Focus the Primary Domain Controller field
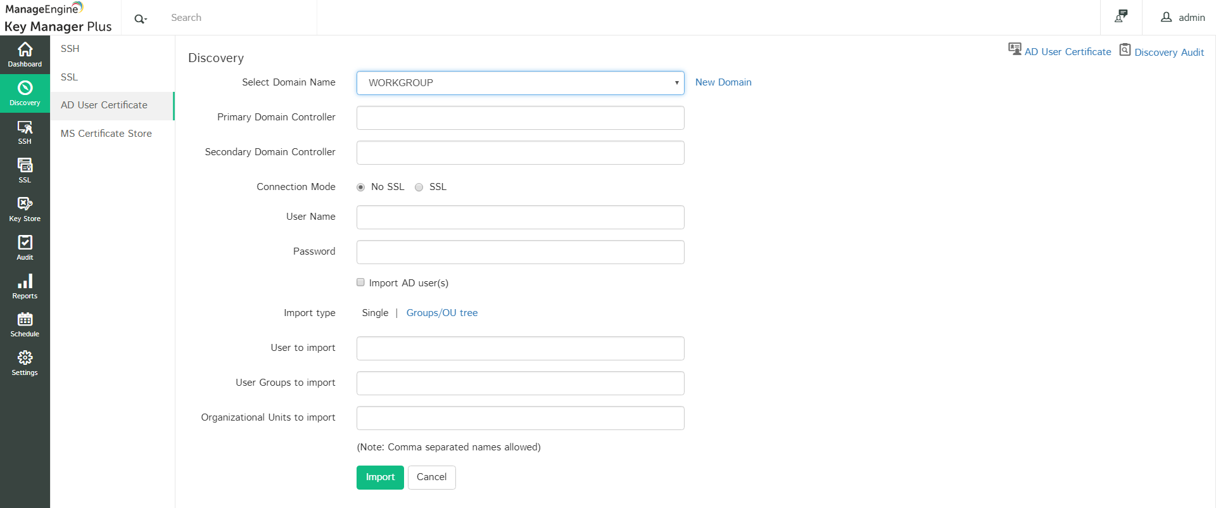The width and height of the screenshot is (1216, 508). coord(520,118)
